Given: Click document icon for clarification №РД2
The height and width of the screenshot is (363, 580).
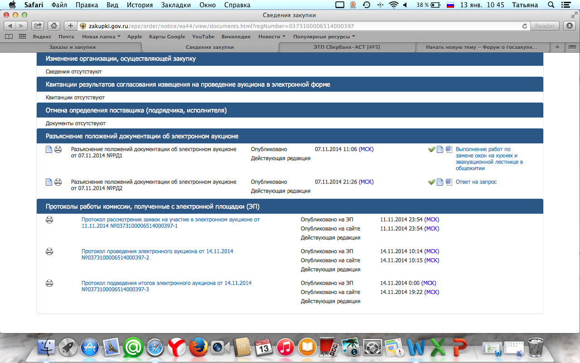Looking at the screenshot, I should point(49,182).
